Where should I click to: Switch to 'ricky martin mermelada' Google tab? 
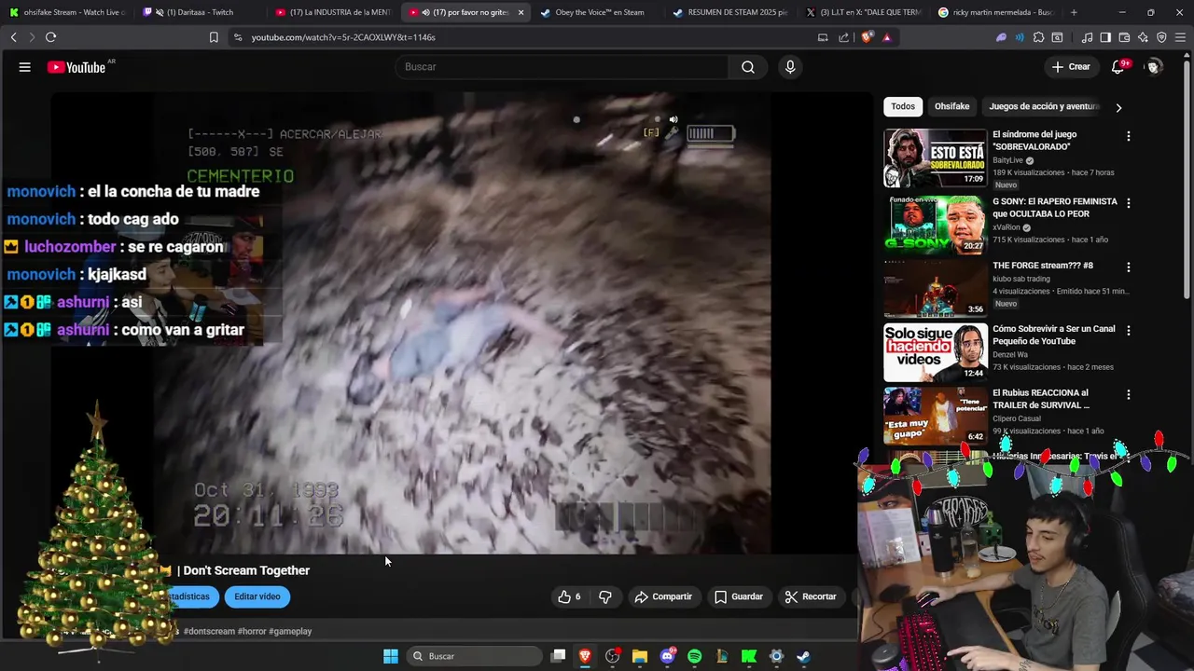coord(995,12)
